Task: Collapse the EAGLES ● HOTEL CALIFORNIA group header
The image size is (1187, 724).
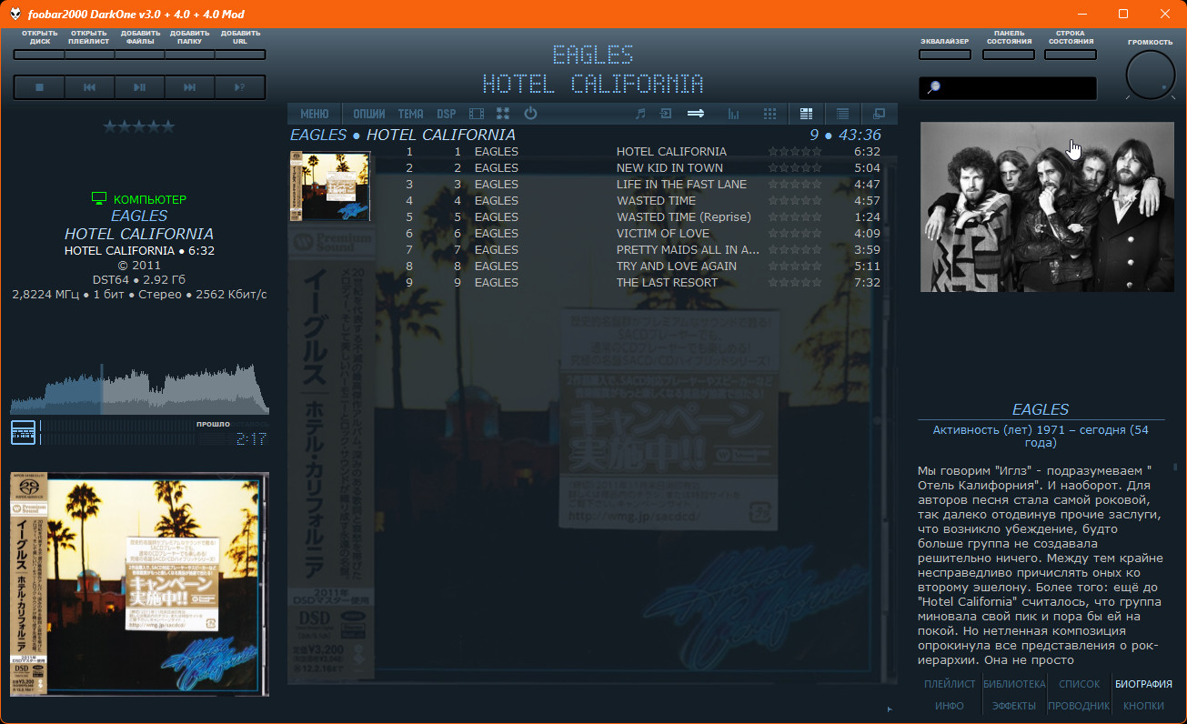Action: pos(593,135)
